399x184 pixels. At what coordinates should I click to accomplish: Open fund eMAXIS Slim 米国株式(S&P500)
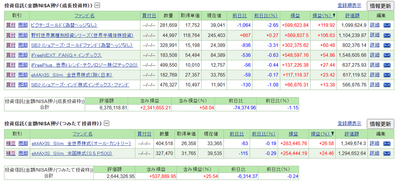point(72,154)
